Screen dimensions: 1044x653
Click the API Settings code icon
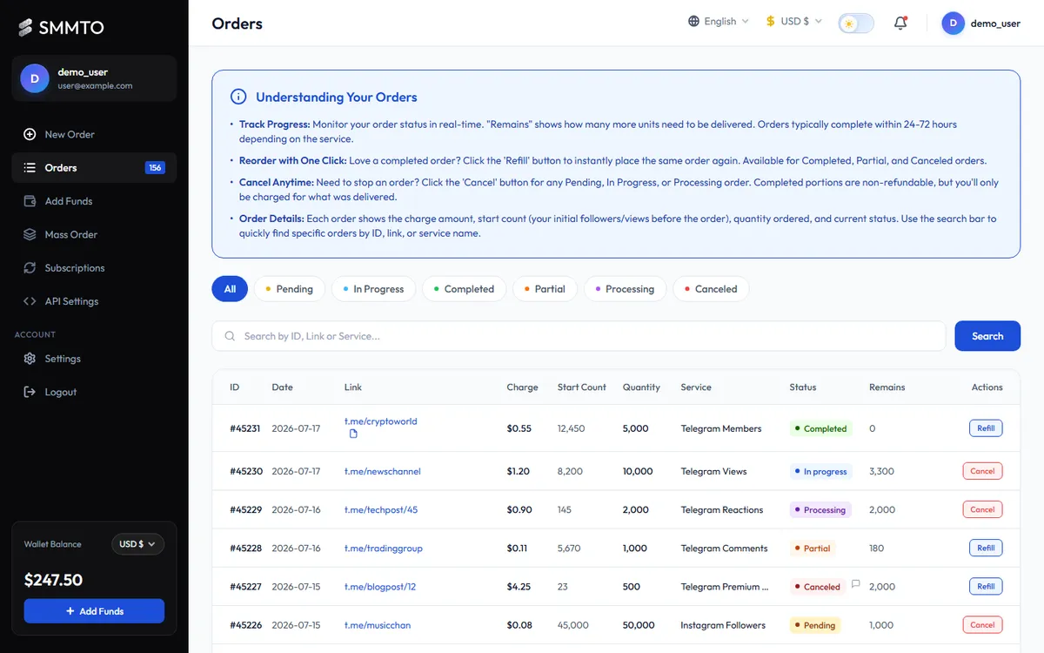point(30,301)
